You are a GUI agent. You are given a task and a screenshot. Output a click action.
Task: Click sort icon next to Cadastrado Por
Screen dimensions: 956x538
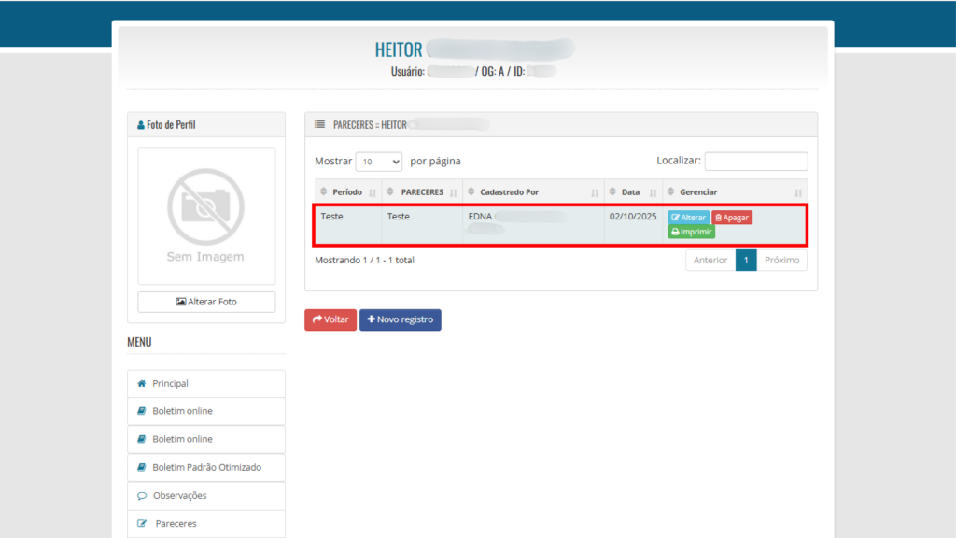coord(594,192)
